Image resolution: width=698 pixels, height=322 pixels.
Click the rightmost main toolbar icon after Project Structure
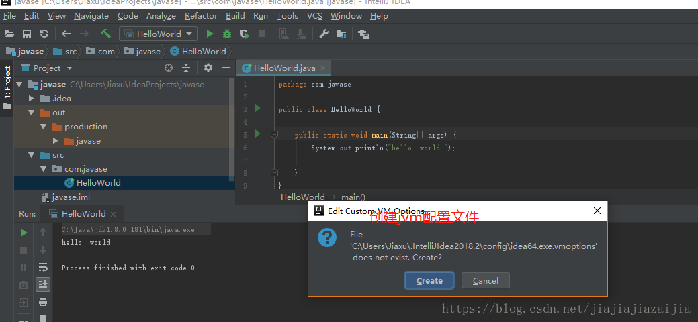(363, 34)
